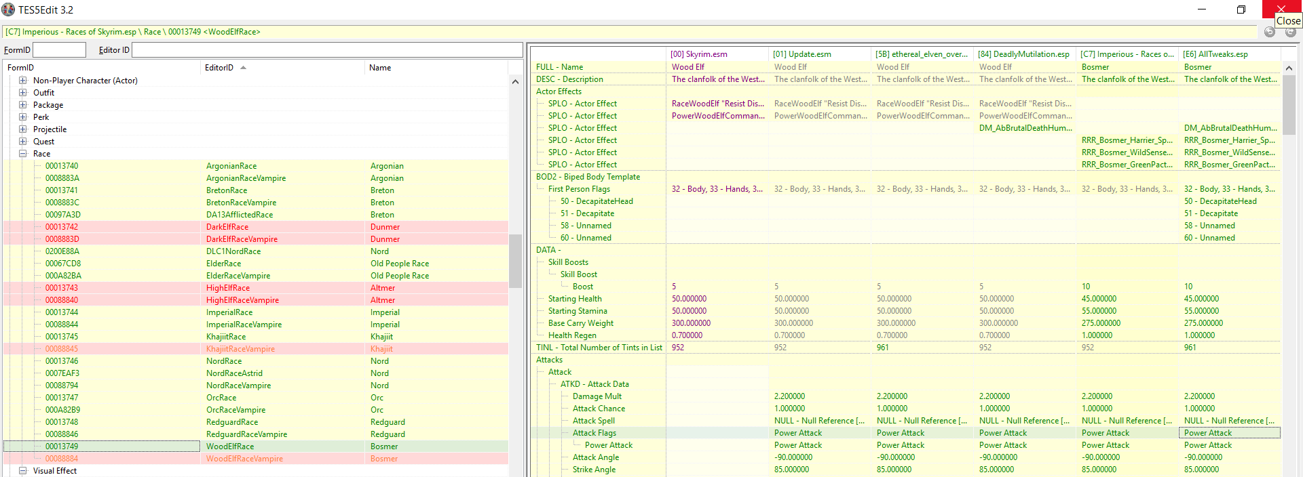The width and height of the screenshot is (1303, 477).
Task: Close the TES5Edit window
Action: (1281, 9)
